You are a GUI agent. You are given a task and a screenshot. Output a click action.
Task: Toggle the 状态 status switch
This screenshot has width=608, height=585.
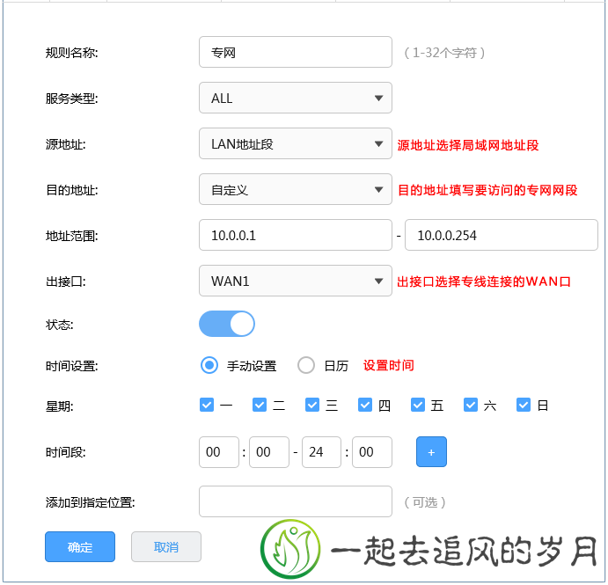(x=227, y=324)
